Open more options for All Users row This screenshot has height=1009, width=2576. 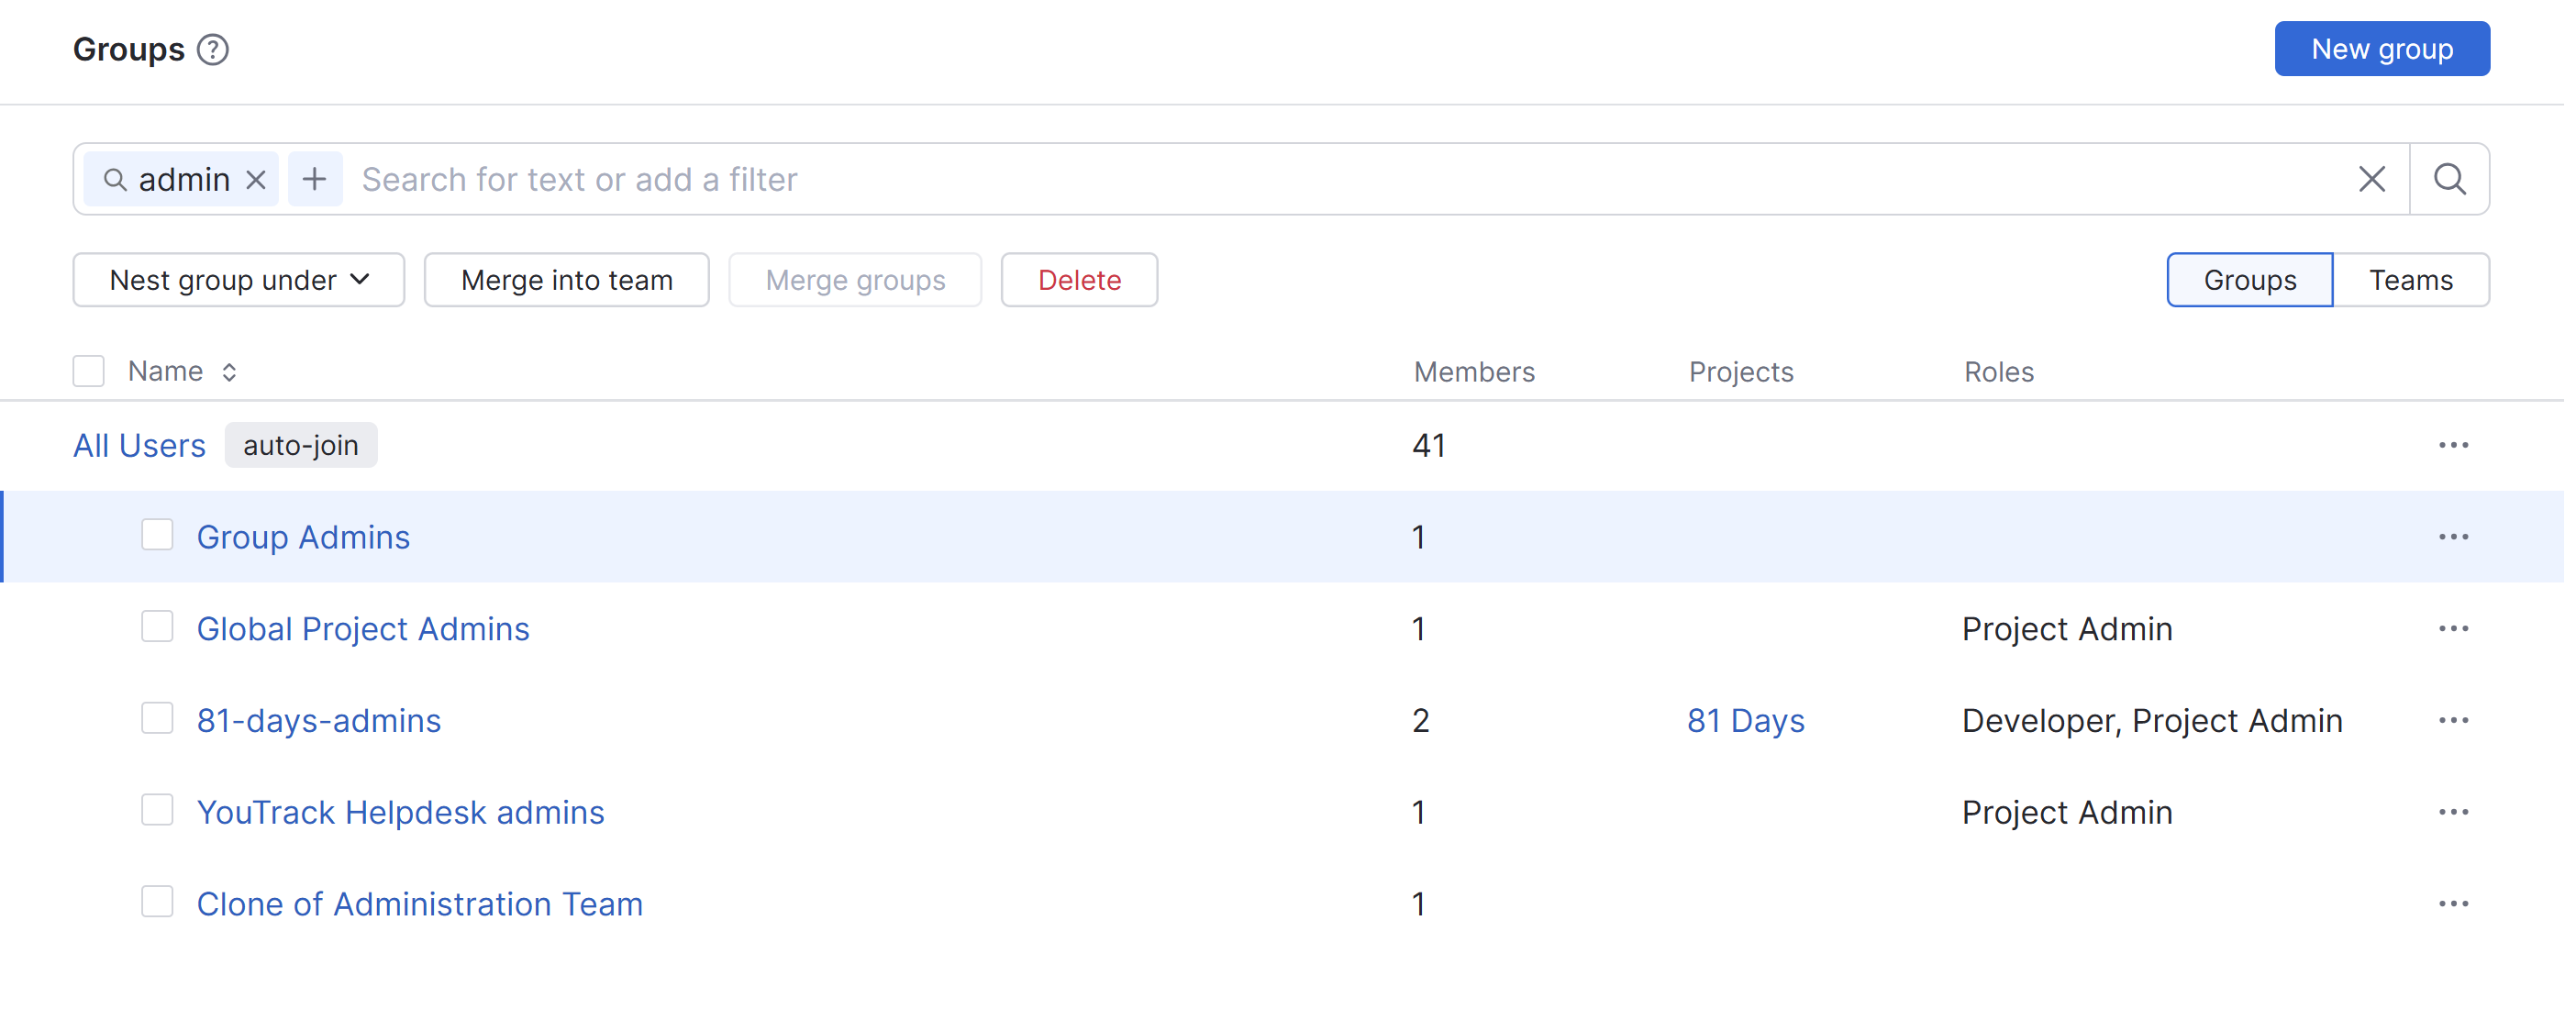click(x=2452, y=445)
